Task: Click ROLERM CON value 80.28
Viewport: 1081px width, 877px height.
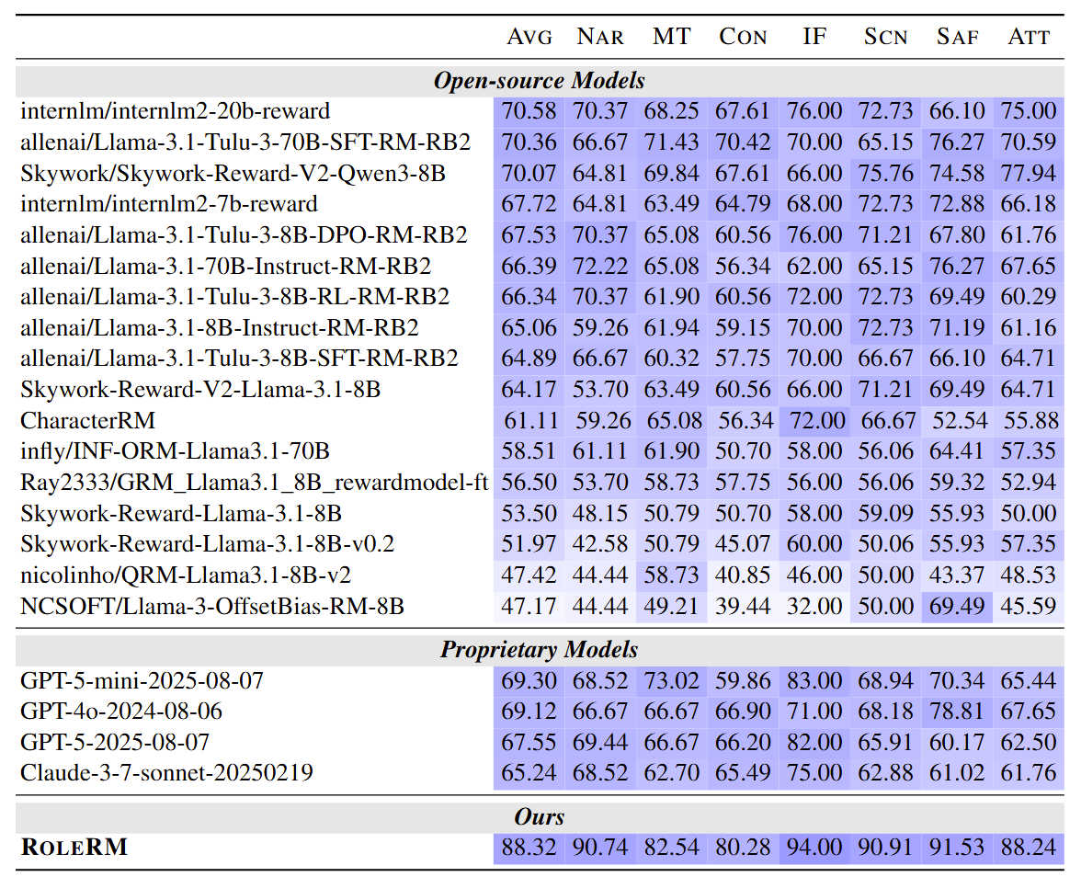Action: (x=743, y=848)
